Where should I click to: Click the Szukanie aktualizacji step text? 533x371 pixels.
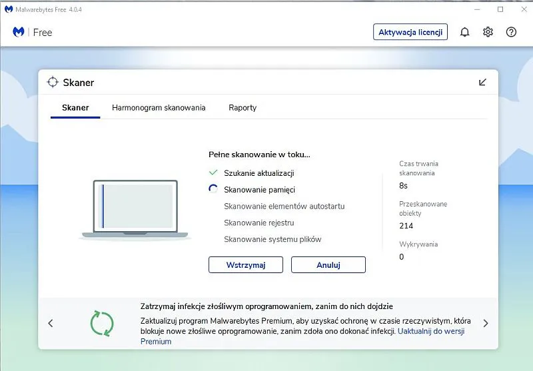(x=259, y=173)
